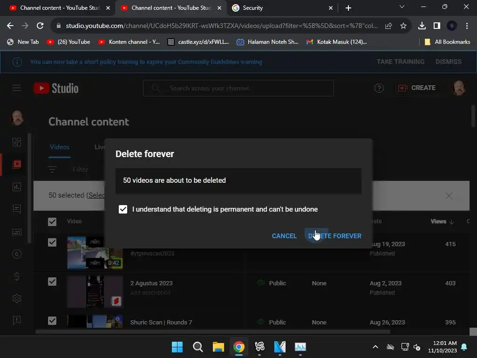477x358 pixels.
Task: Sort by the Views column header
Action: [x=442, y=221]
